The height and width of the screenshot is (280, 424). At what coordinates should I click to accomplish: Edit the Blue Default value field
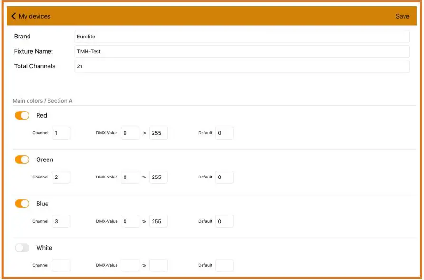(x=224, y=221)
